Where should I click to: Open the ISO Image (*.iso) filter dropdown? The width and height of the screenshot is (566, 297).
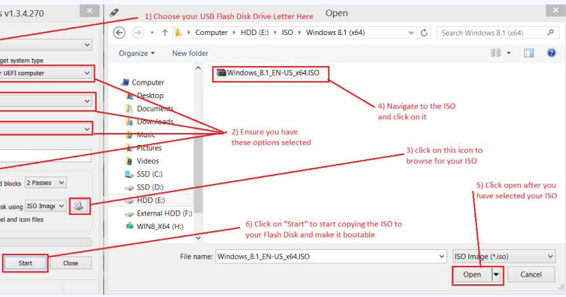(504, 256)
